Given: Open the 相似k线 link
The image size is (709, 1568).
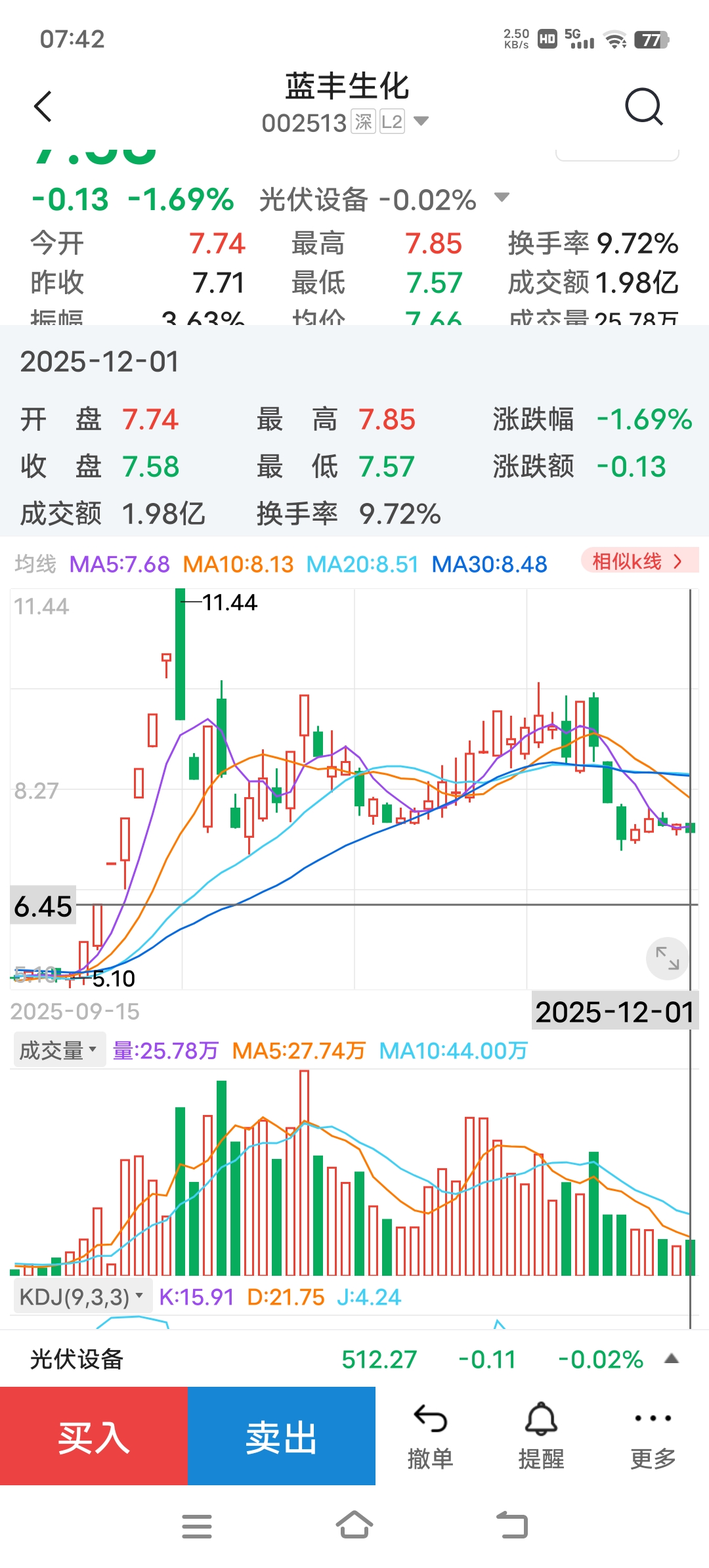Looking at the screenshot, I should point(639,561).
